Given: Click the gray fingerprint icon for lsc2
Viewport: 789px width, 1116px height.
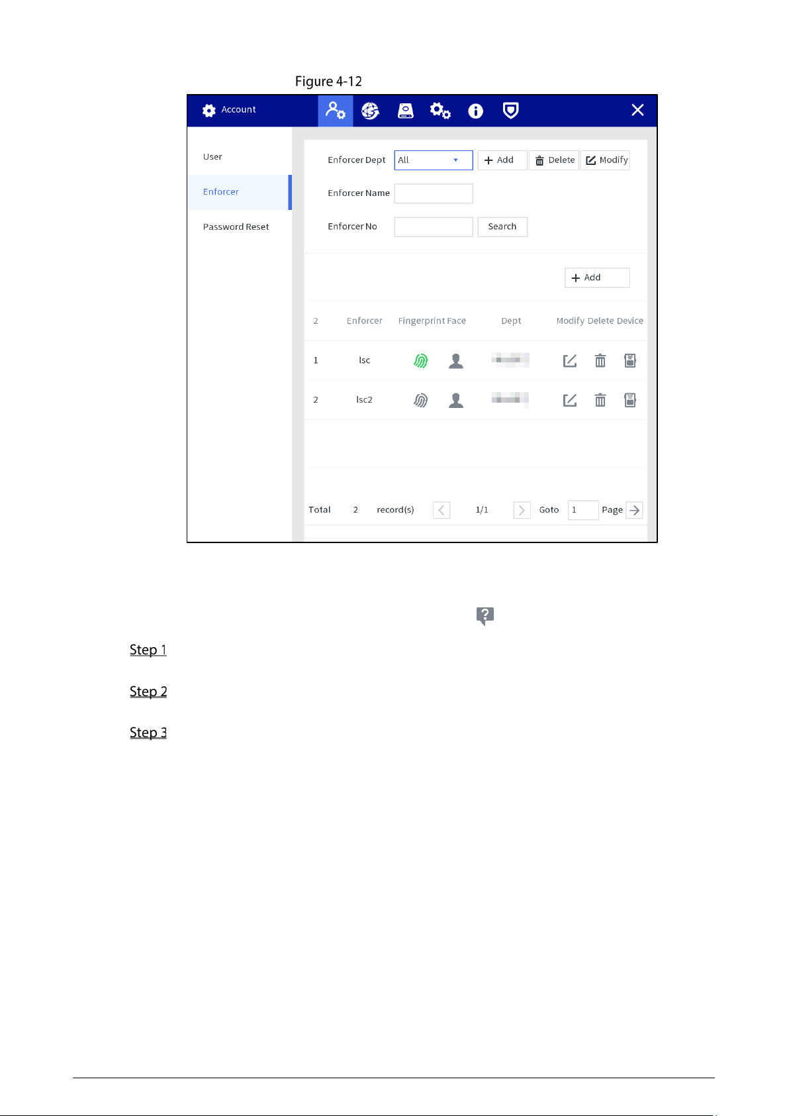Looking at the screenshot, I should (x=421, y=400).
